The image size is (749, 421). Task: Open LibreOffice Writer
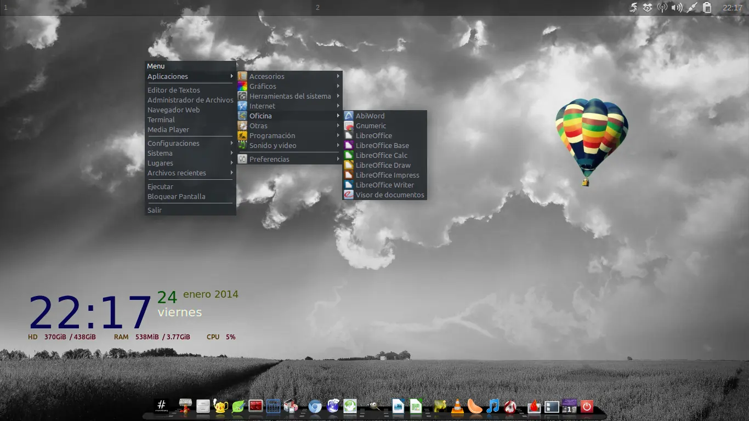click(x=385, y=185)
